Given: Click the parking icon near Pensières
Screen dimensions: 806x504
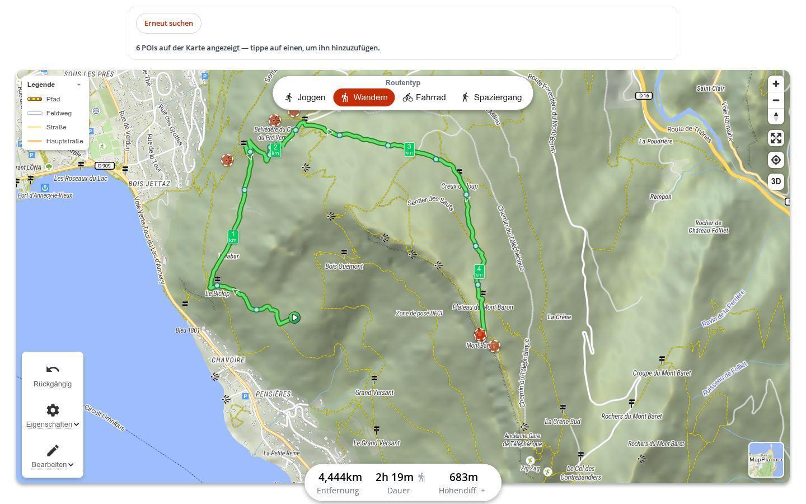Looking at the screenshot, I should tap(246, 396).
